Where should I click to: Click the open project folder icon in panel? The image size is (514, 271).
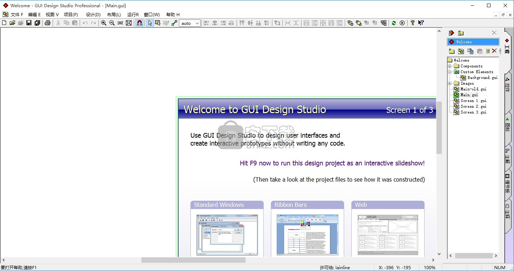click(x=461, y=33)
